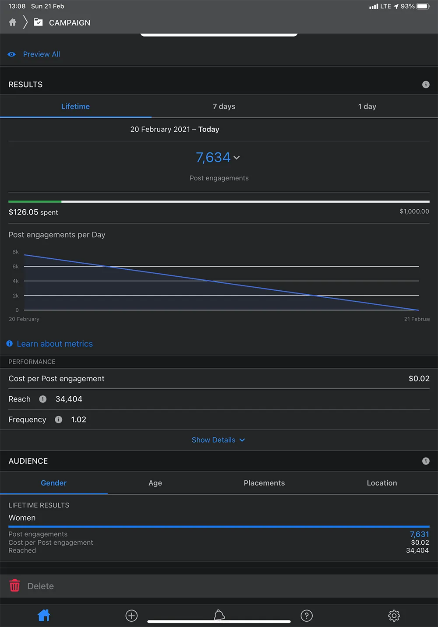Select the Gender audience tab
Viewport: 438px width, 627px height.
point(53,483)
